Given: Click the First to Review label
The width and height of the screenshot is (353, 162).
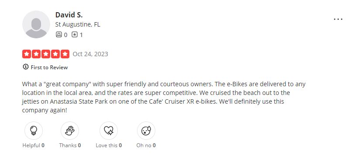Looking at the screenshot, I should click(x=49, y=67).
